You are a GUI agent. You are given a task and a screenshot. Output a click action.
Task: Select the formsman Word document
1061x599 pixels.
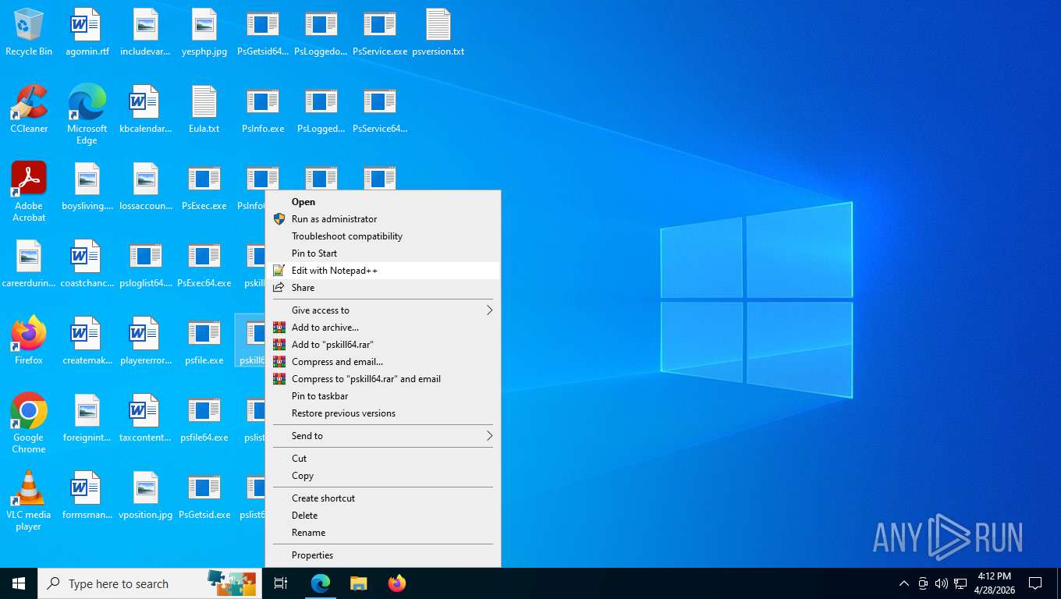pos(87,496)
